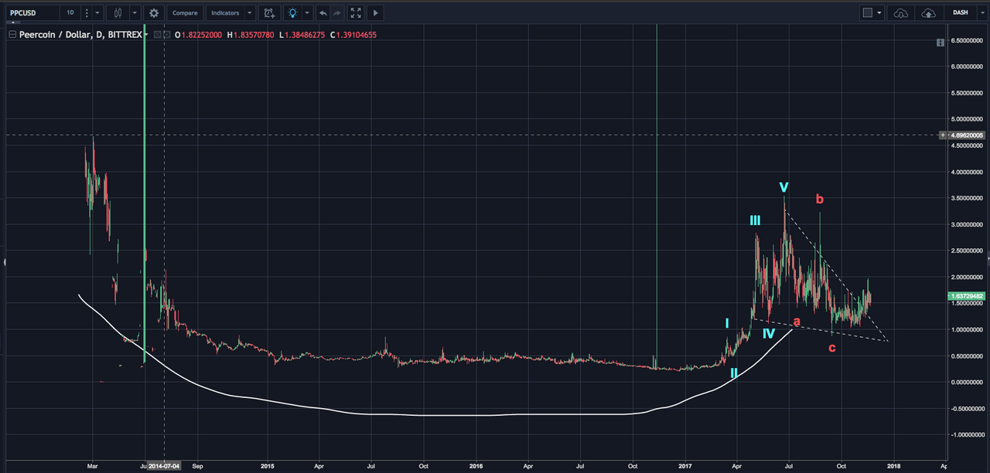The height and width of the screenshot is (473, 990).
Task: Open dropdown arrow after BITTREX title
Action: [x=146, y=35]
